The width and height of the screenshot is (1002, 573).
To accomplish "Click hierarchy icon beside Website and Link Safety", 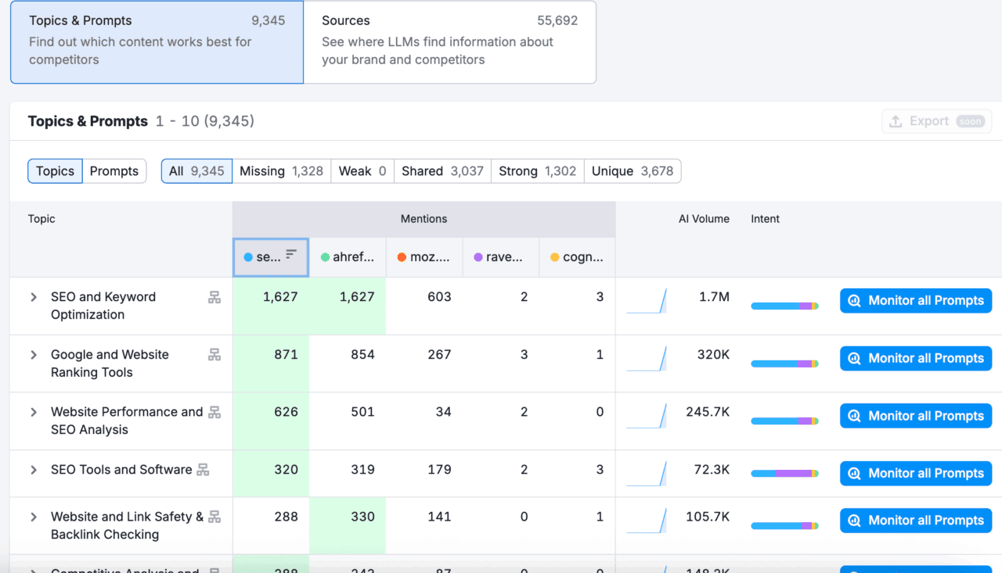I will [214, 517].
